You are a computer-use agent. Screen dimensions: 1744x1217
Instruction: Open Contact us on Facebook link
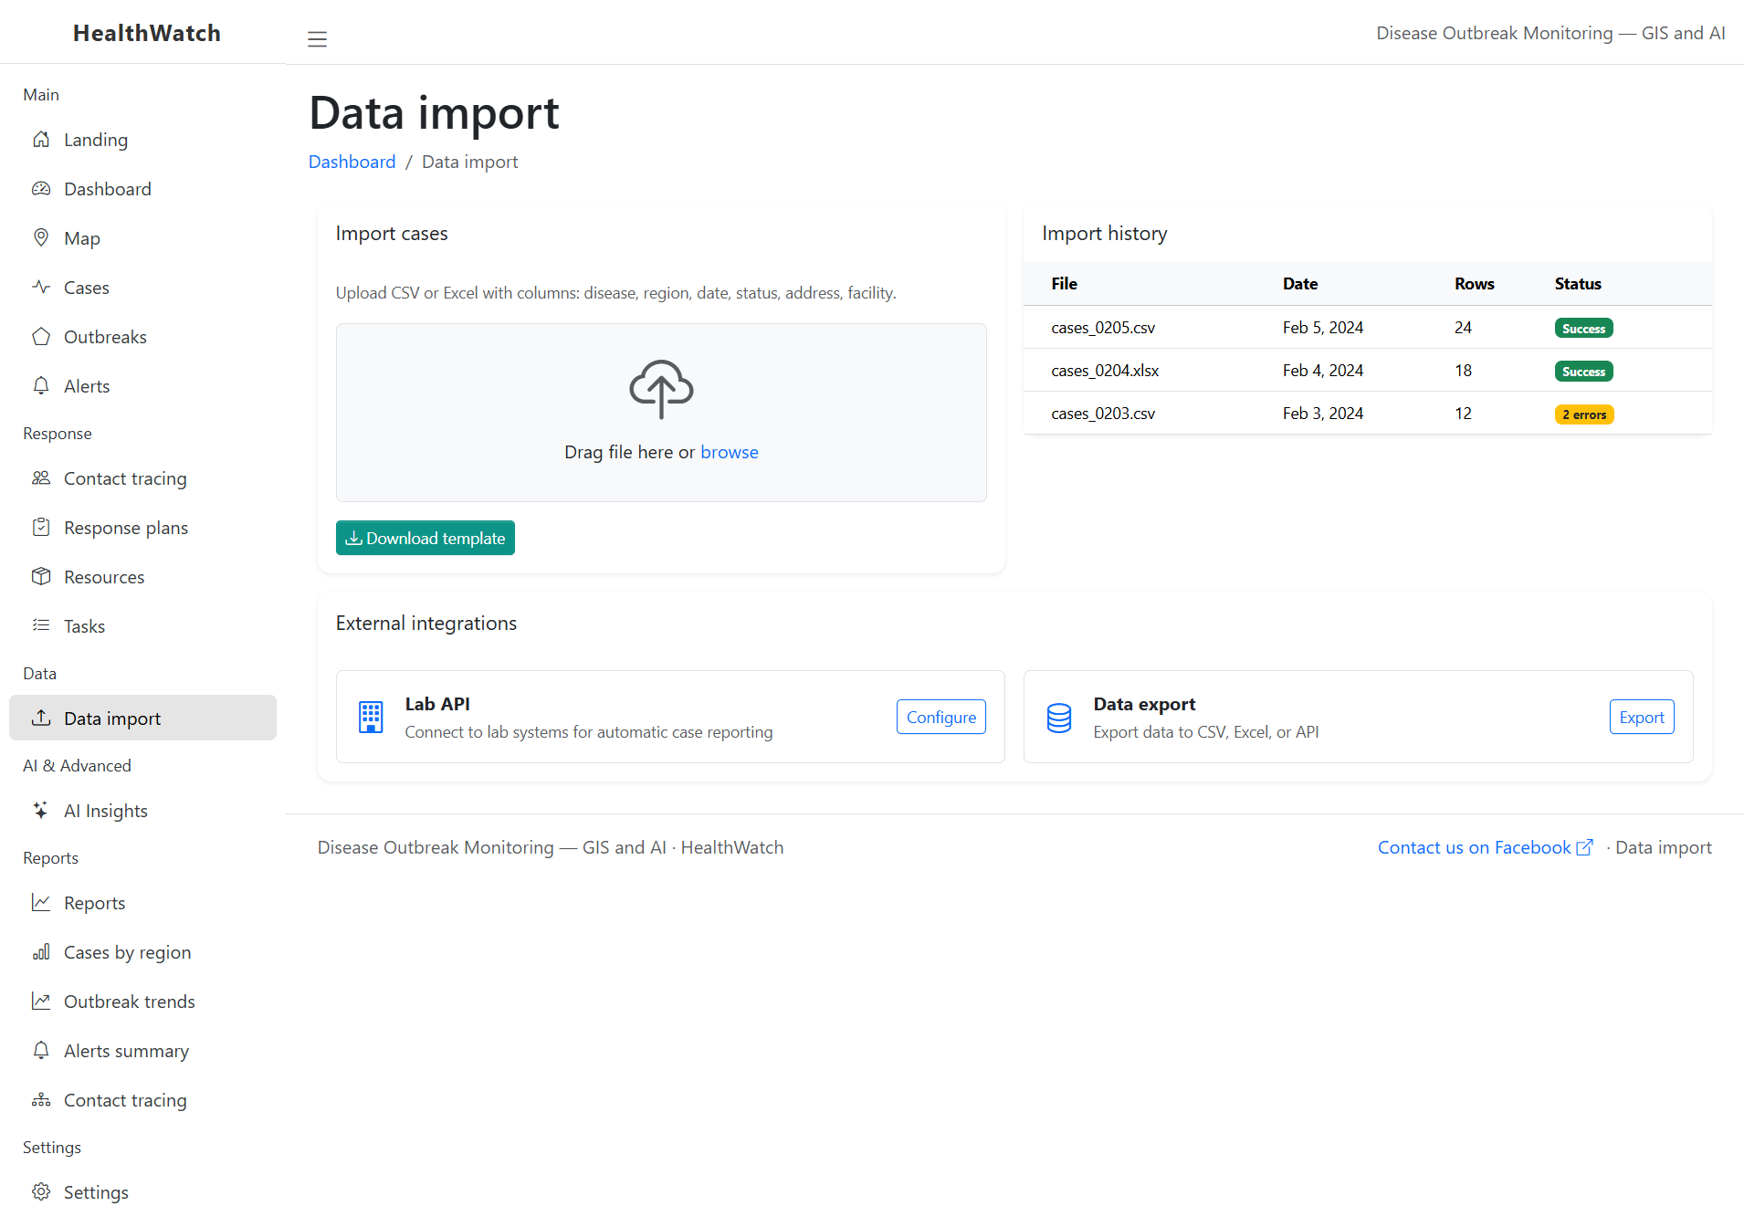click(x=1474, y=846)
